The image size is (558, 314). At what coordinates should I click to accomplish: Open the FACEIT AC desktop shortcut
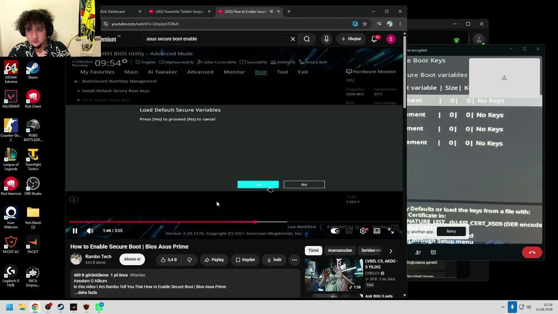tap(11, 245)
